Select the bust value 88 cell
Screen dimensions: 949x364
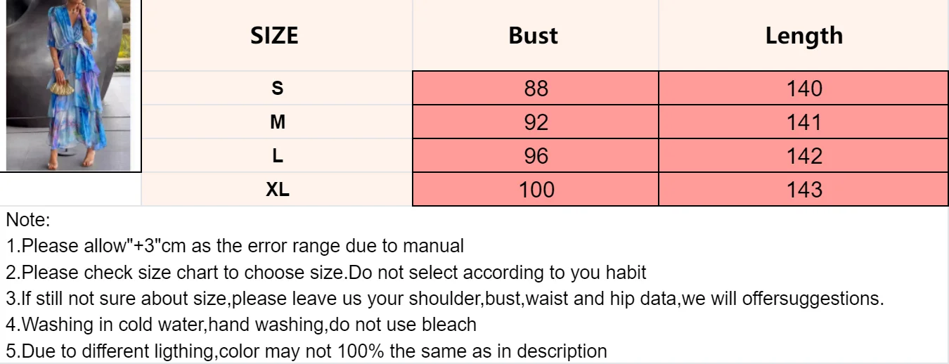(535, 88)
